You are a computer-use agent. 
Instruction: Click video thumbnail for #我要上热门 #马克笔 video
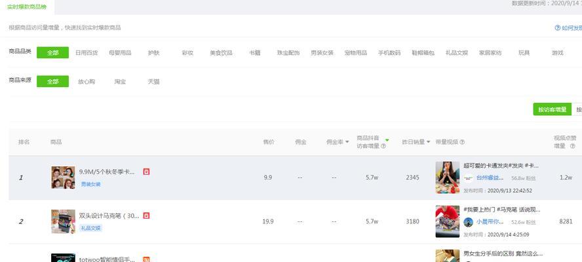click(447, 221)
